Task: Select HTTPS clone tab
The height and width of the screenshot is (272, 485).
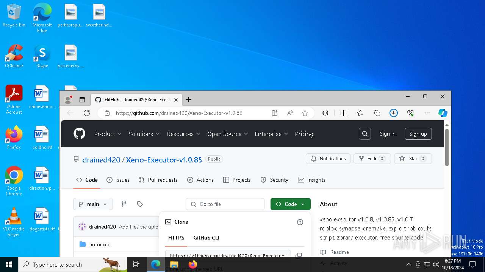Action: pyautogui.click(x=176, y=238)
